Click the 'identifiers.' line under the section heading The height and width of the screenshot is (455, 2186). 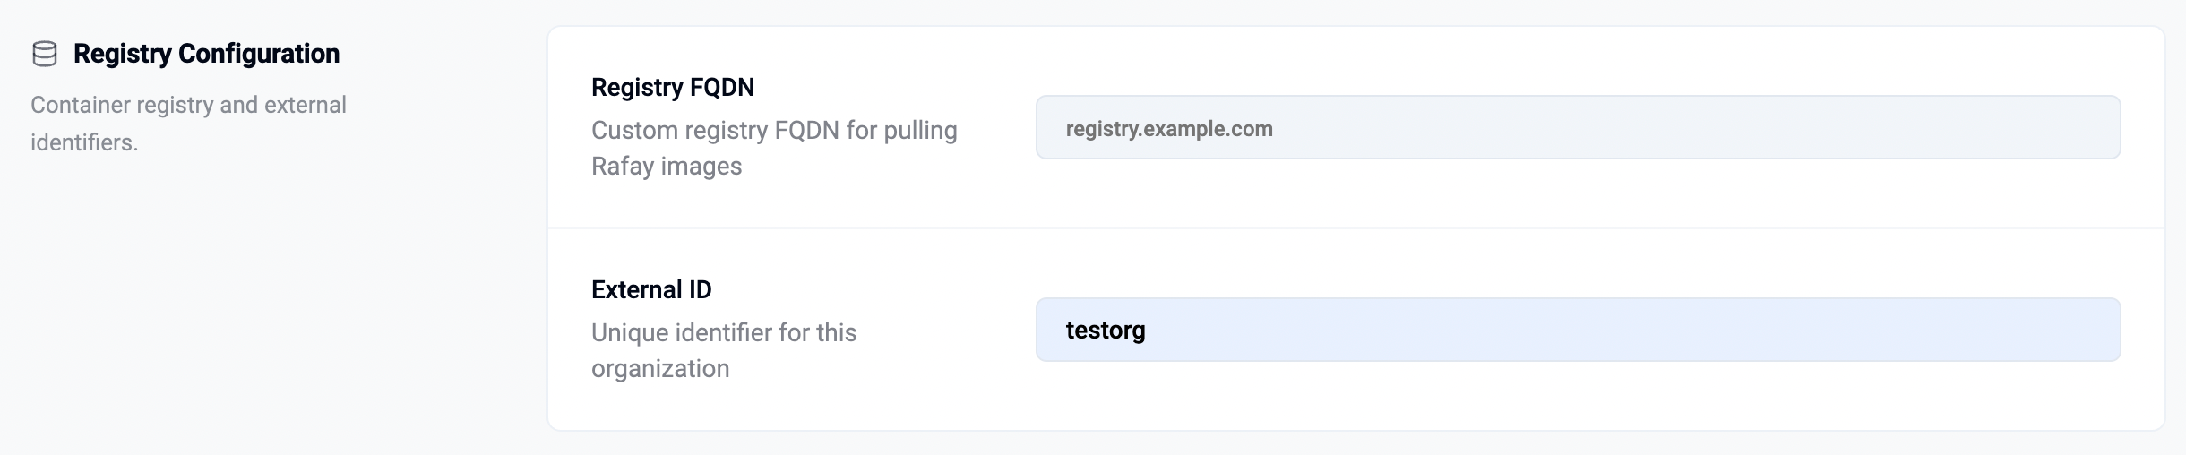pos(84,142)
